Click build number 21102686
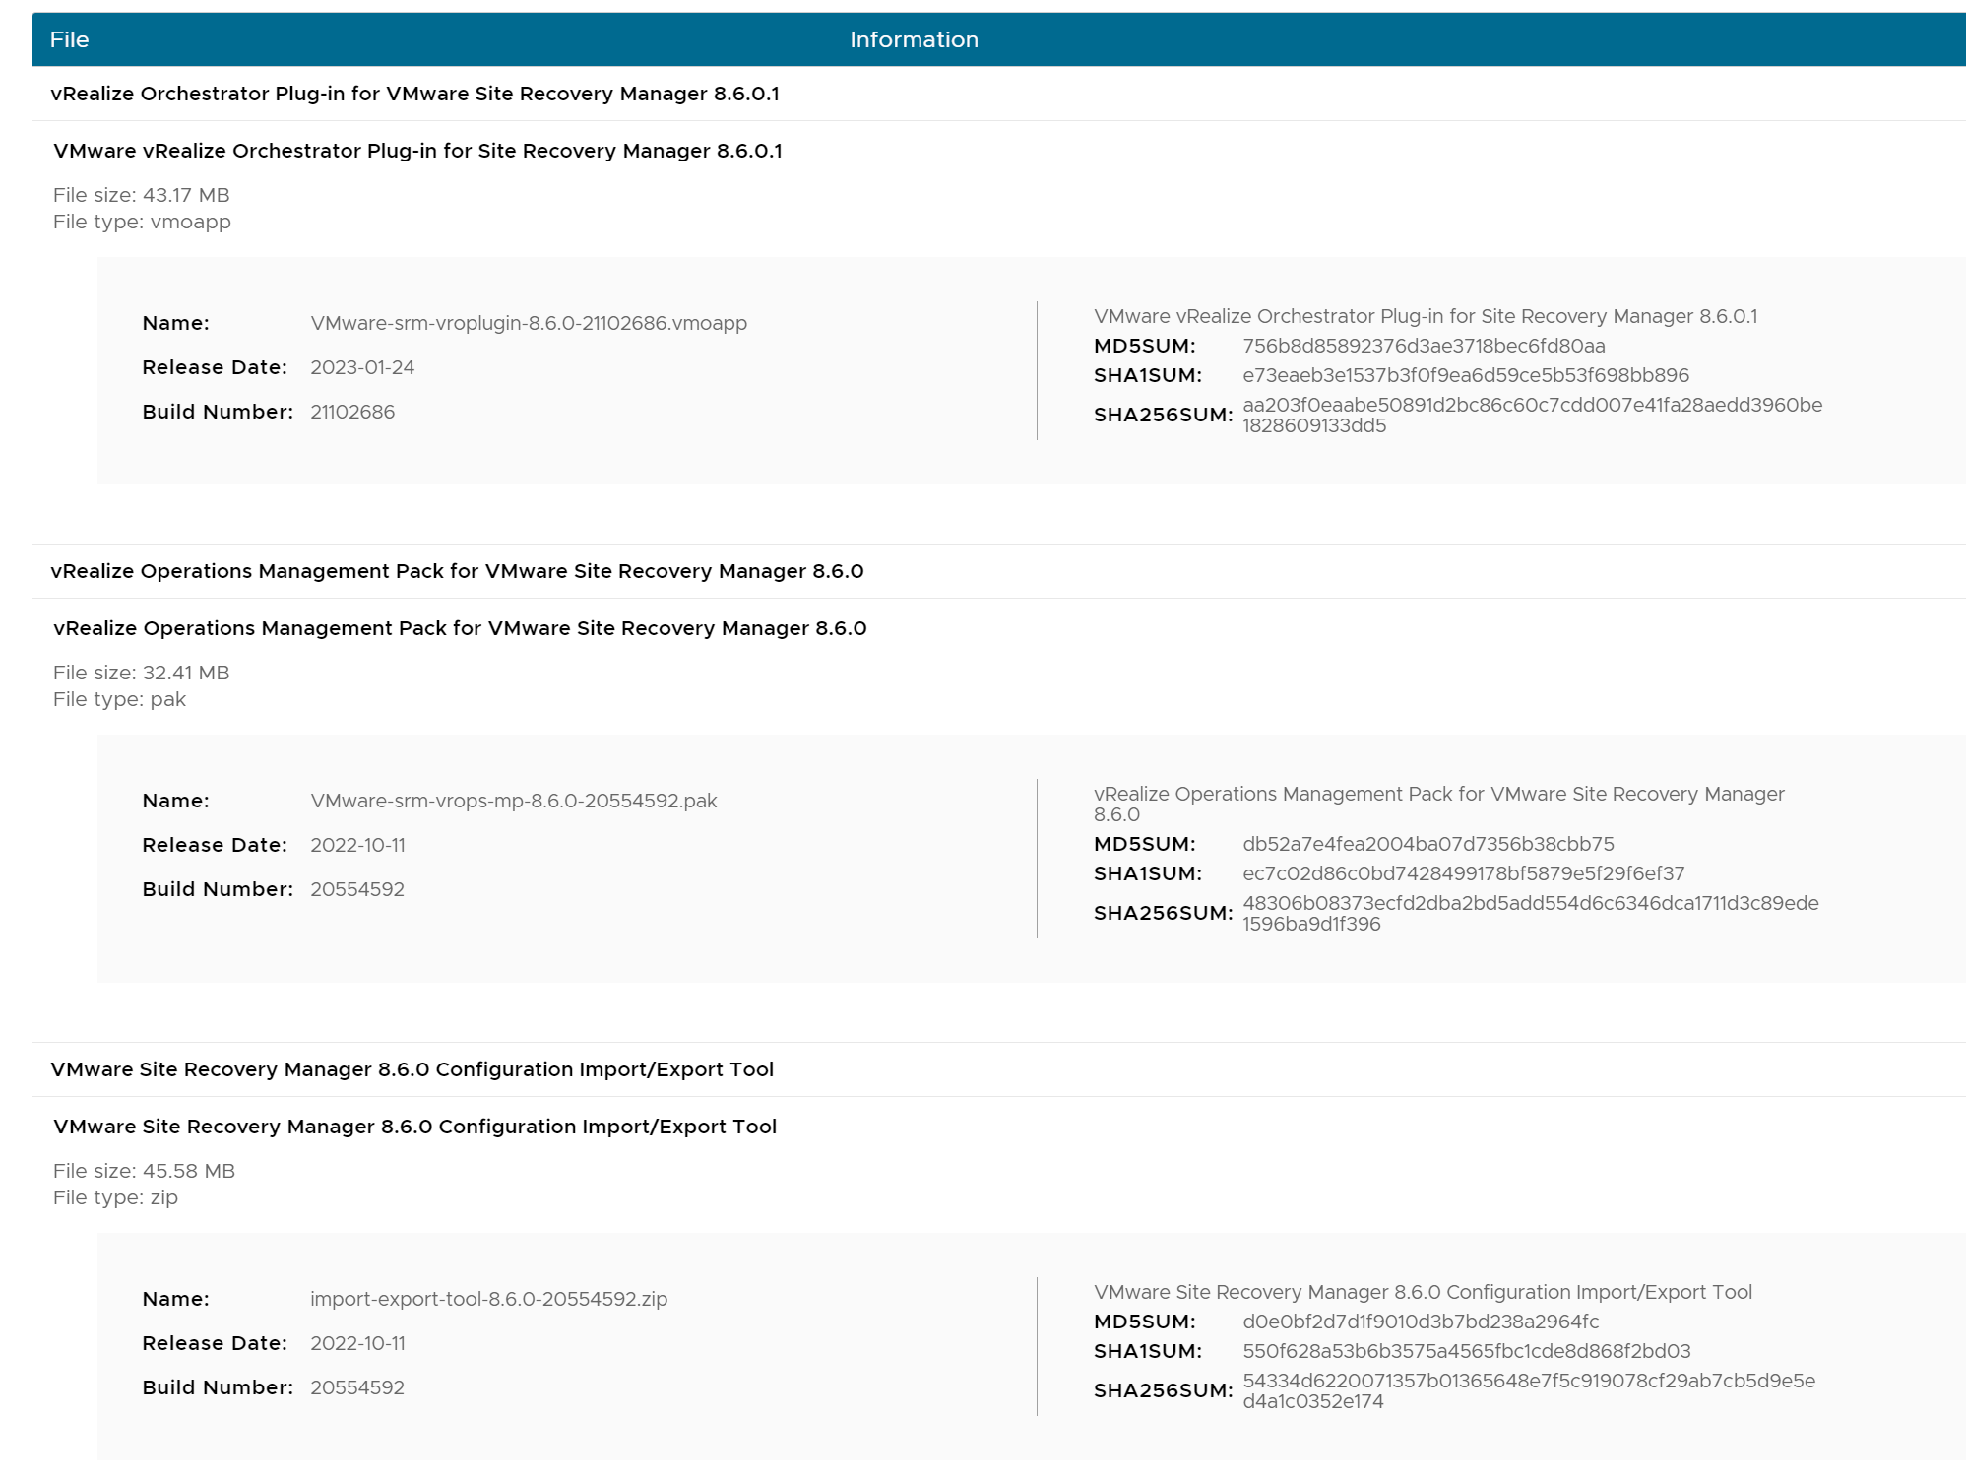1966x1483 pixels. (x=352, y=412)
